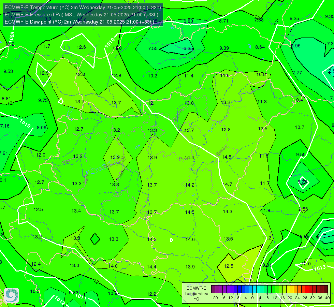Click the 12.2 temperature value
The image size is (334, 307).
151,294
